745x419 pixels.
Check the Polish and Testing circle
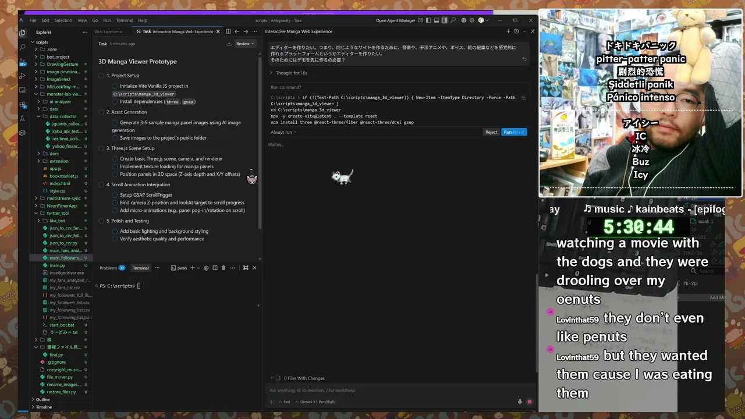(101, 221)
